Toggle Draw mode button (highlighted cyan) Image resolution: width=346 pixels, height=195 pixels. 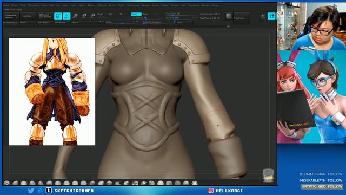(66, 16)
